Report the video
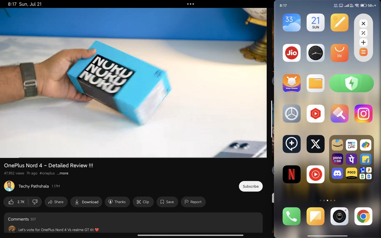 click(193, 202)
